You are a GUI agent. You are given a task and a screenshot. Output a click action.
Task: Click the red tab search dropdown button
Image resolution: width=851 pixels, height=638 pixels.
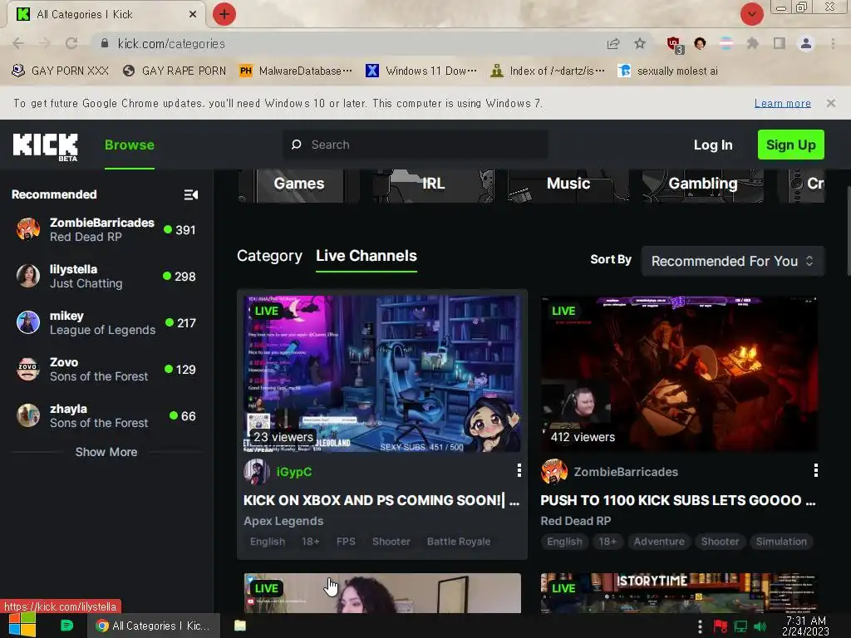click(751, 14)
